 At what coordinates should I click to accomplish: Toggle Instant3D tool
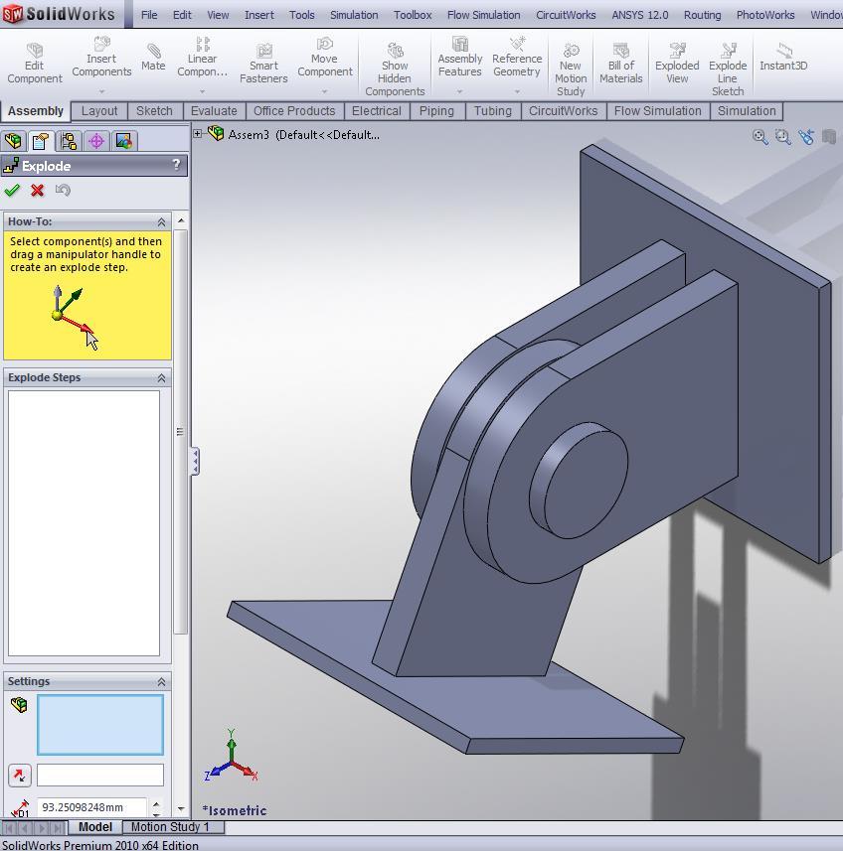(x=783, y=58)
